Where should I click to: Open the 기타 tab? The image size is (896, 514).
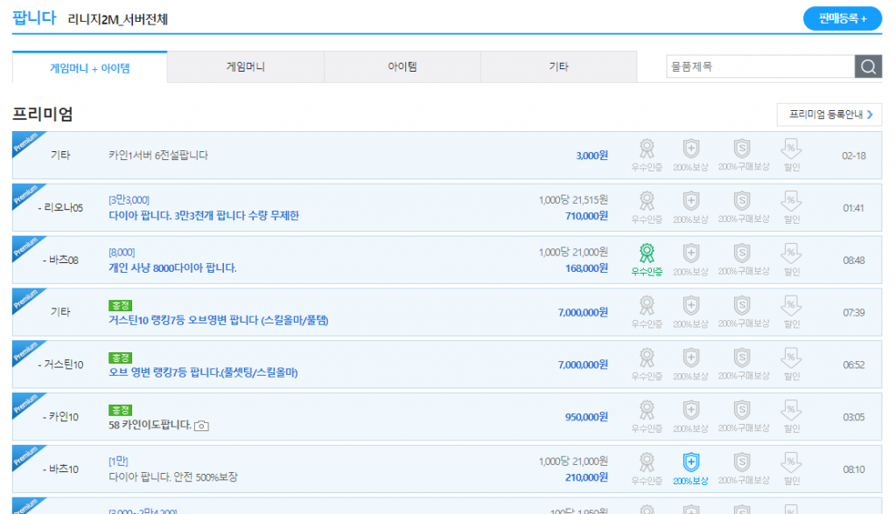[x=559, y=66]
